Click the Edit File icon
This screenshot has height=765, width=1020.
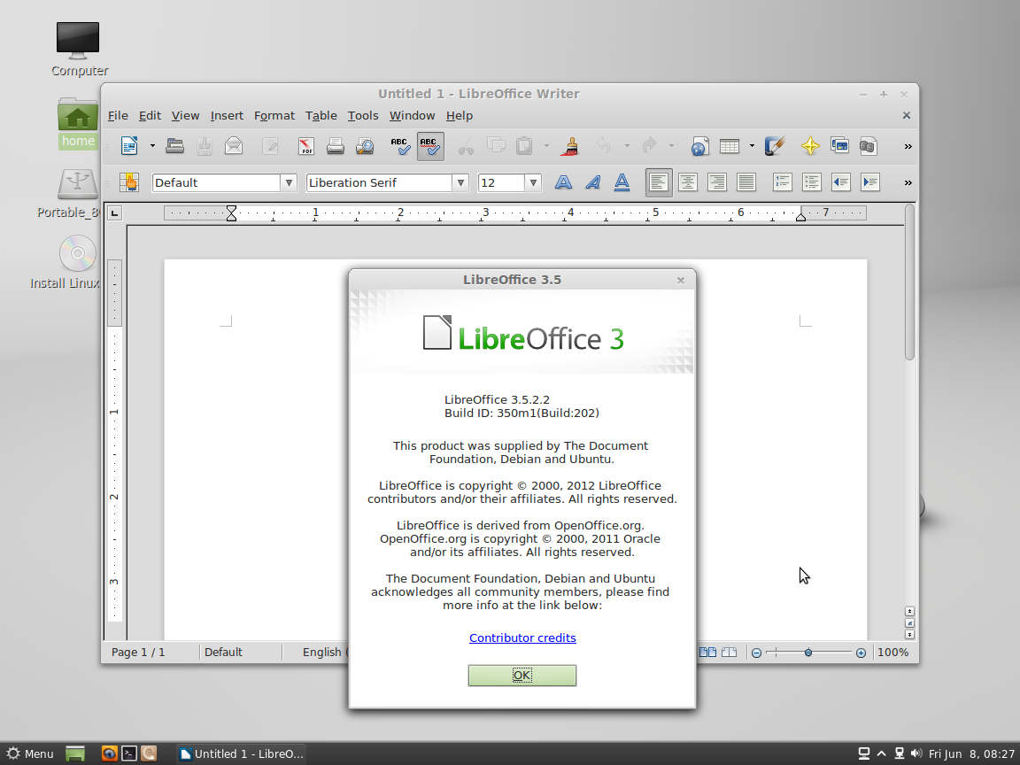click(x=270, y=146)
